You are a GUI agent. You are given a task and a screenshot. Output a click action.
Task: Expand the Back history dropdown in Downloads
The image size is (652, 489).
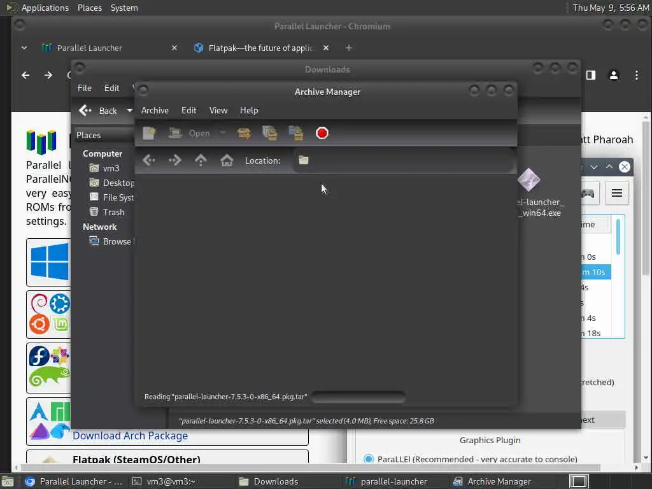tap(129, 111)
